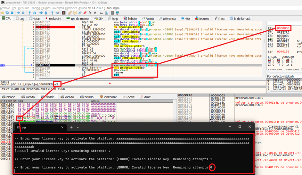Image resolution: width=302 pixels, height=175 pixels.
Task: Open the Tracing menu
Action: tap(35, 8)
